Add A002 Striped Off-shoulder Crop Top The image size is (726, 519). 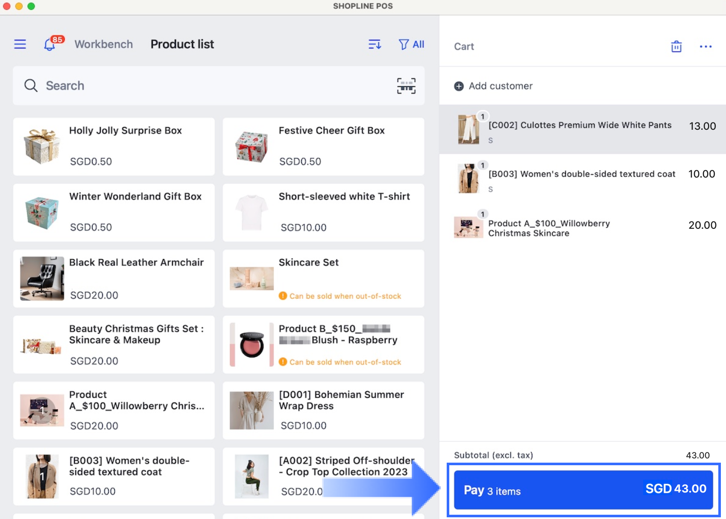pos(323,477)
